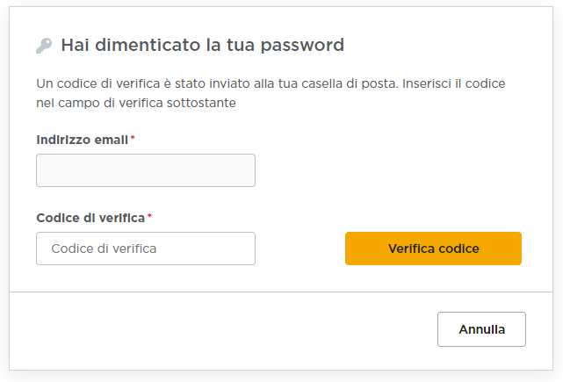Screen dimensions: 563x382
Task: Click red asterisk next to Indirizzo email
Action: pyautogui.click(x=133, y=139)
